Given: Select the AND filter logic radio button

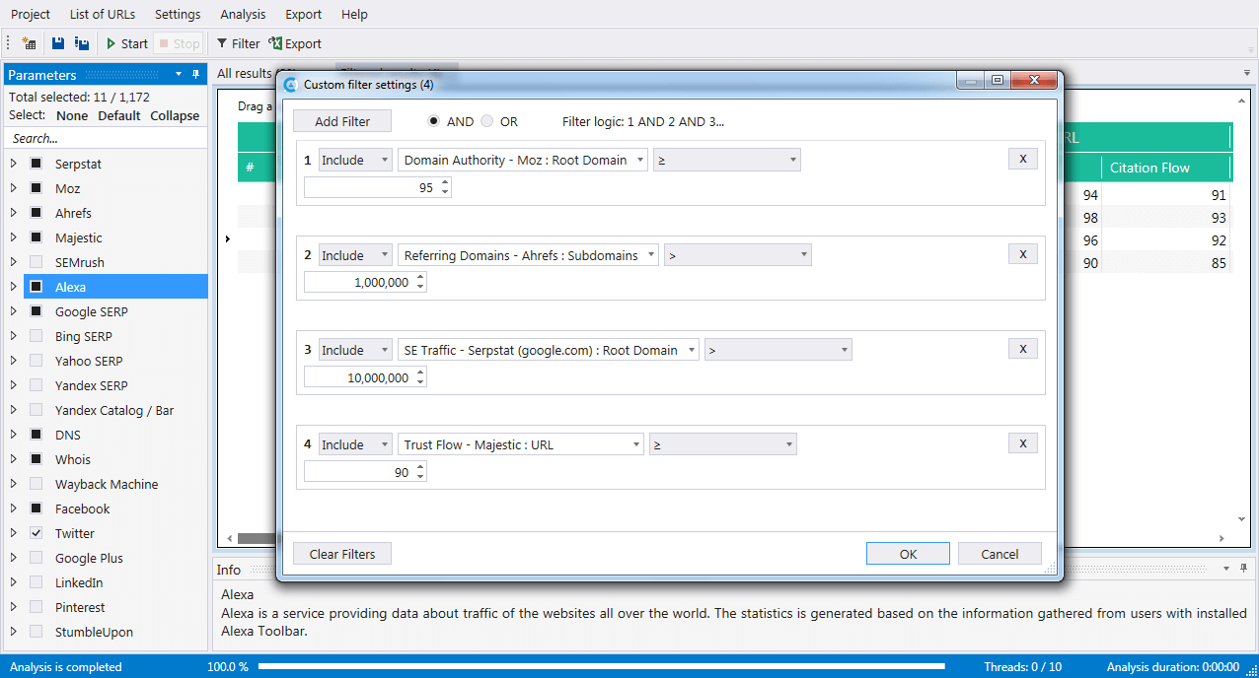Looking at the screenshot, I should (434, 121).
